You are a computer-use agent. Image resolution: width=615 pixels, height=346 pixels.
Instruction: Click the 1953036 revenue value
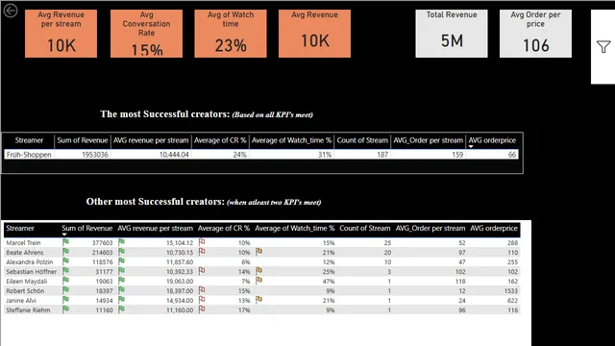95,155
